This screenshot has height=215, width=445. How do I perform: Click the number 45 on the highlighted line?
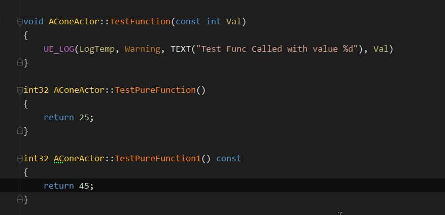[x=84, y=186]
